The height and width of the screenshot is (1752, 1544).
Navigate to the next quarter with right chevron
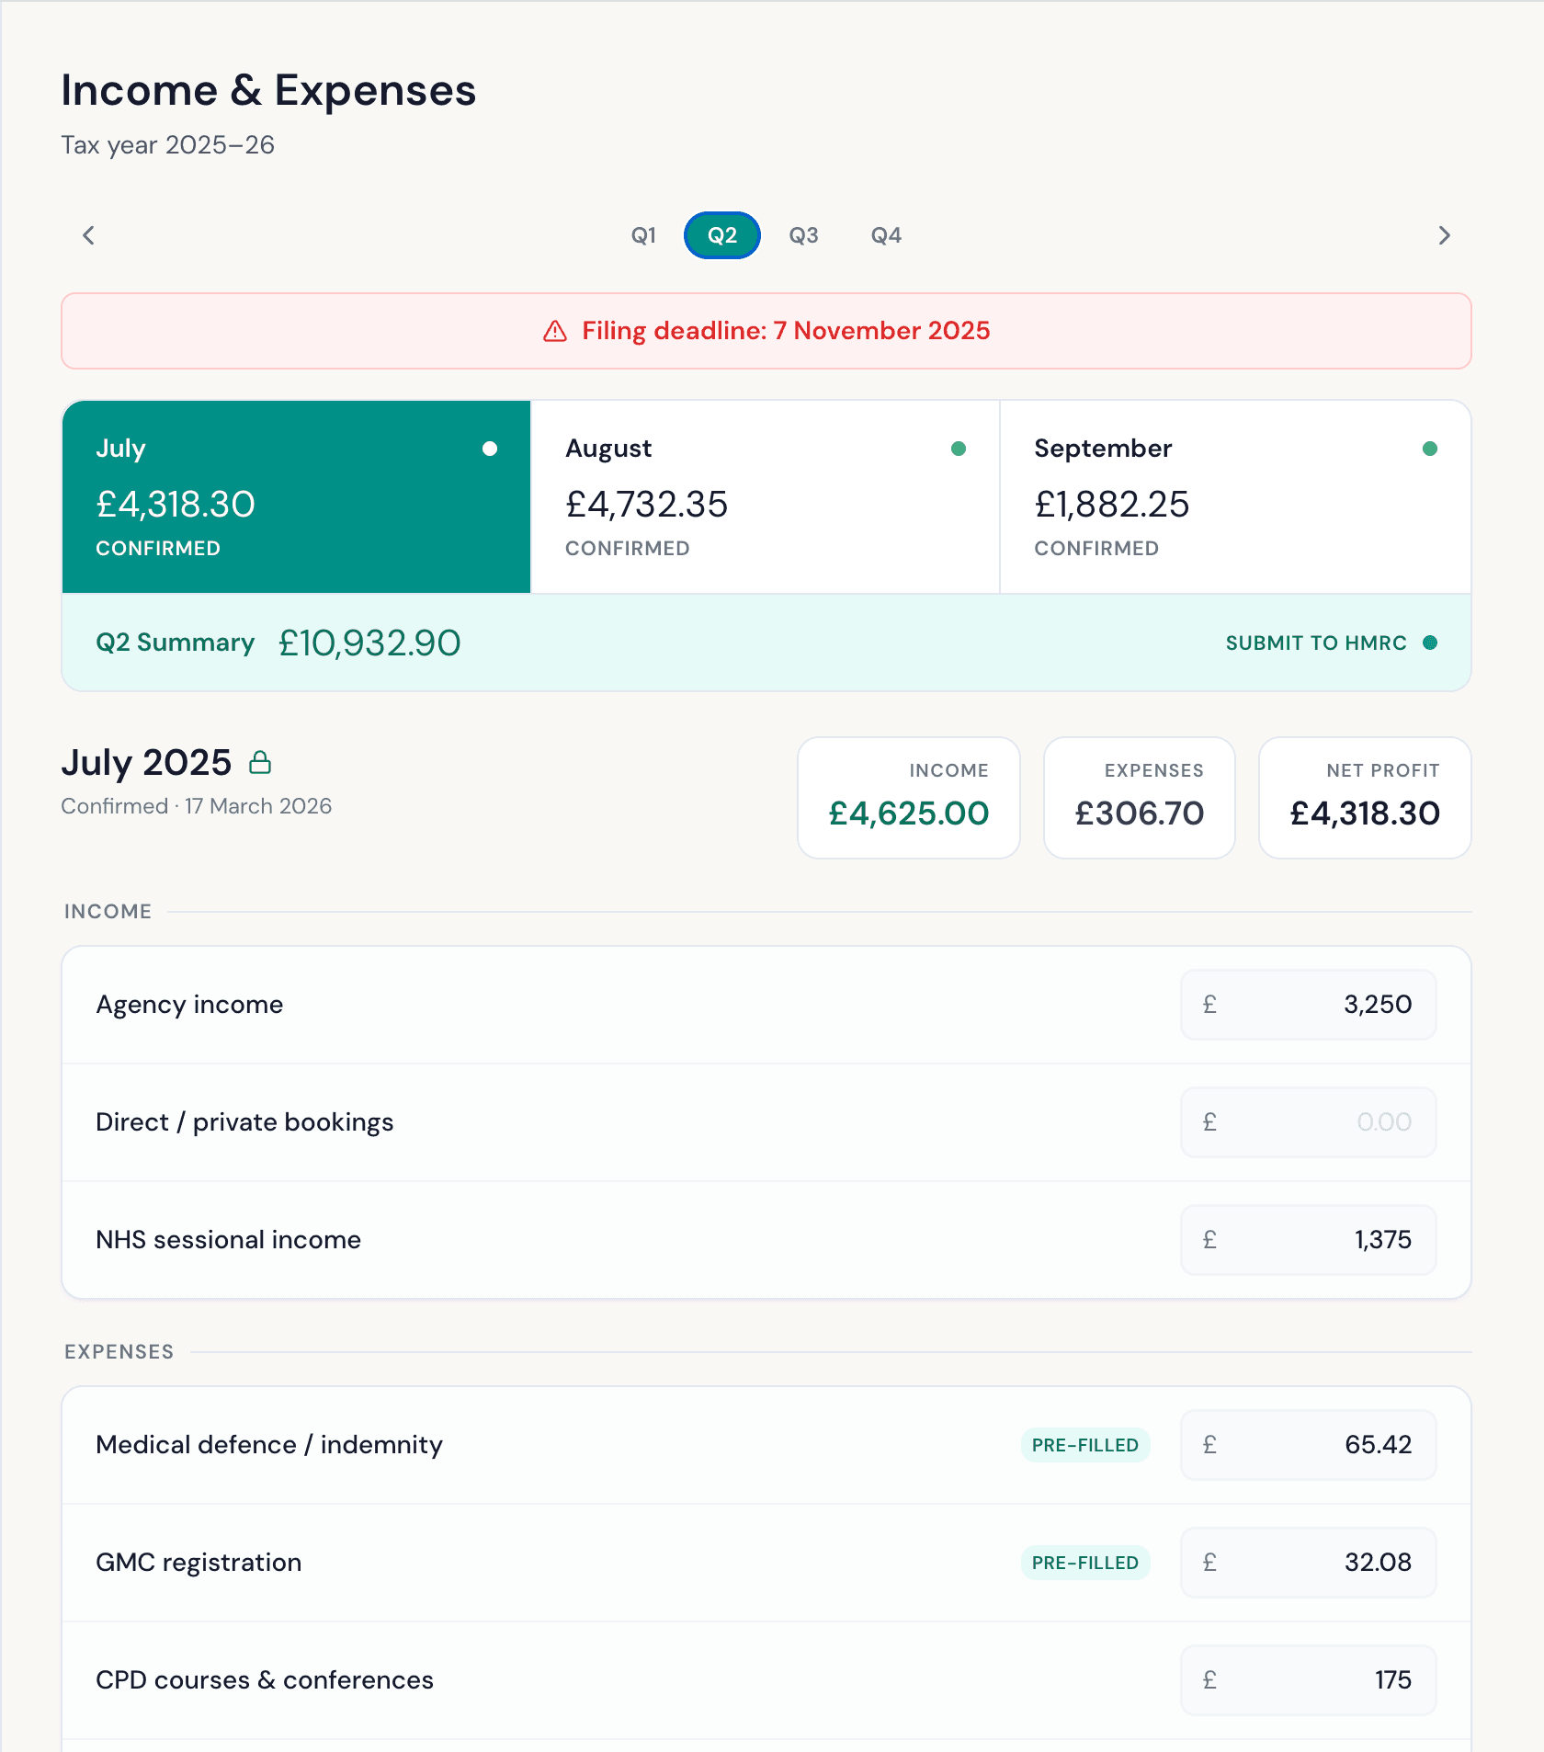(x=1444, y=235)
